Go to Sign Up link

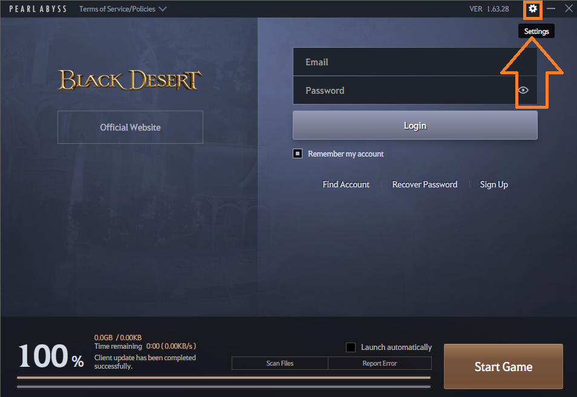494,184
